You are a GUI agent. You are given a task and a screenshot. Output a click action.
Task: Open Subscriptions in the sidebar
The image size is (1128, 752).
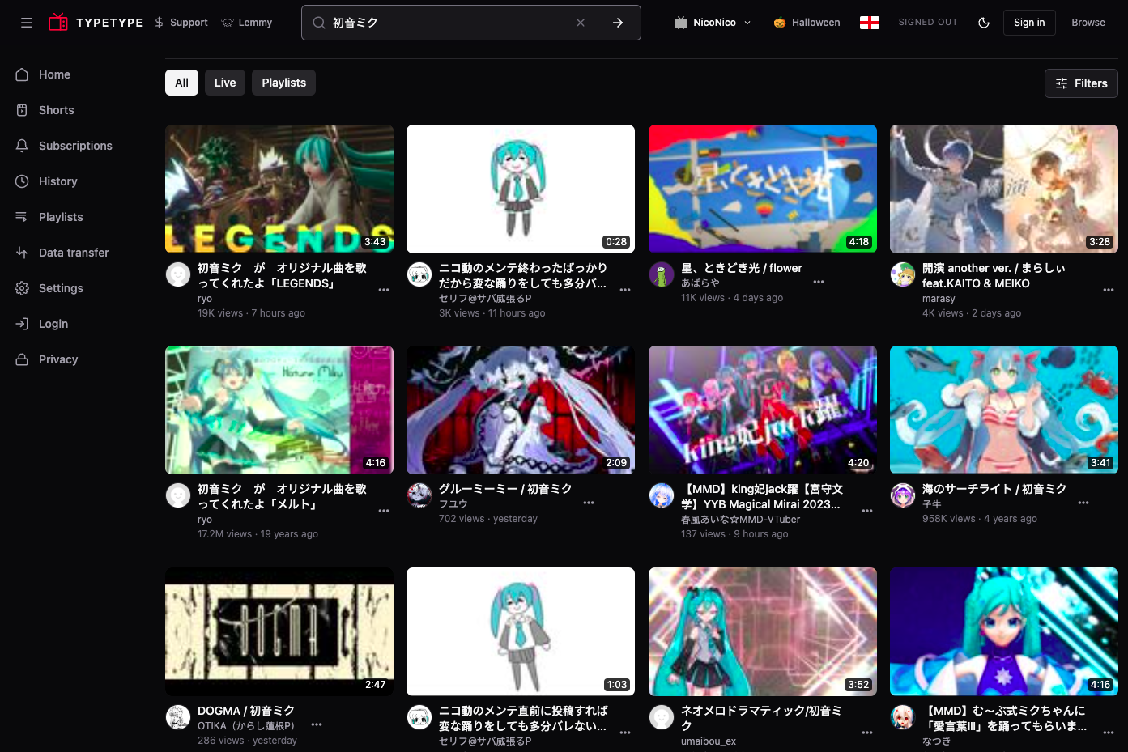point(77,146)
